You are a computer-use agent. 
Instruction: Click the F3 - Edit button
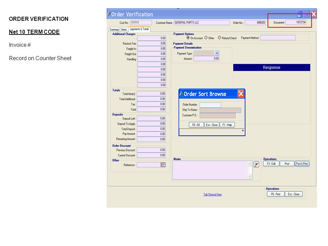[x=271, y=164]
